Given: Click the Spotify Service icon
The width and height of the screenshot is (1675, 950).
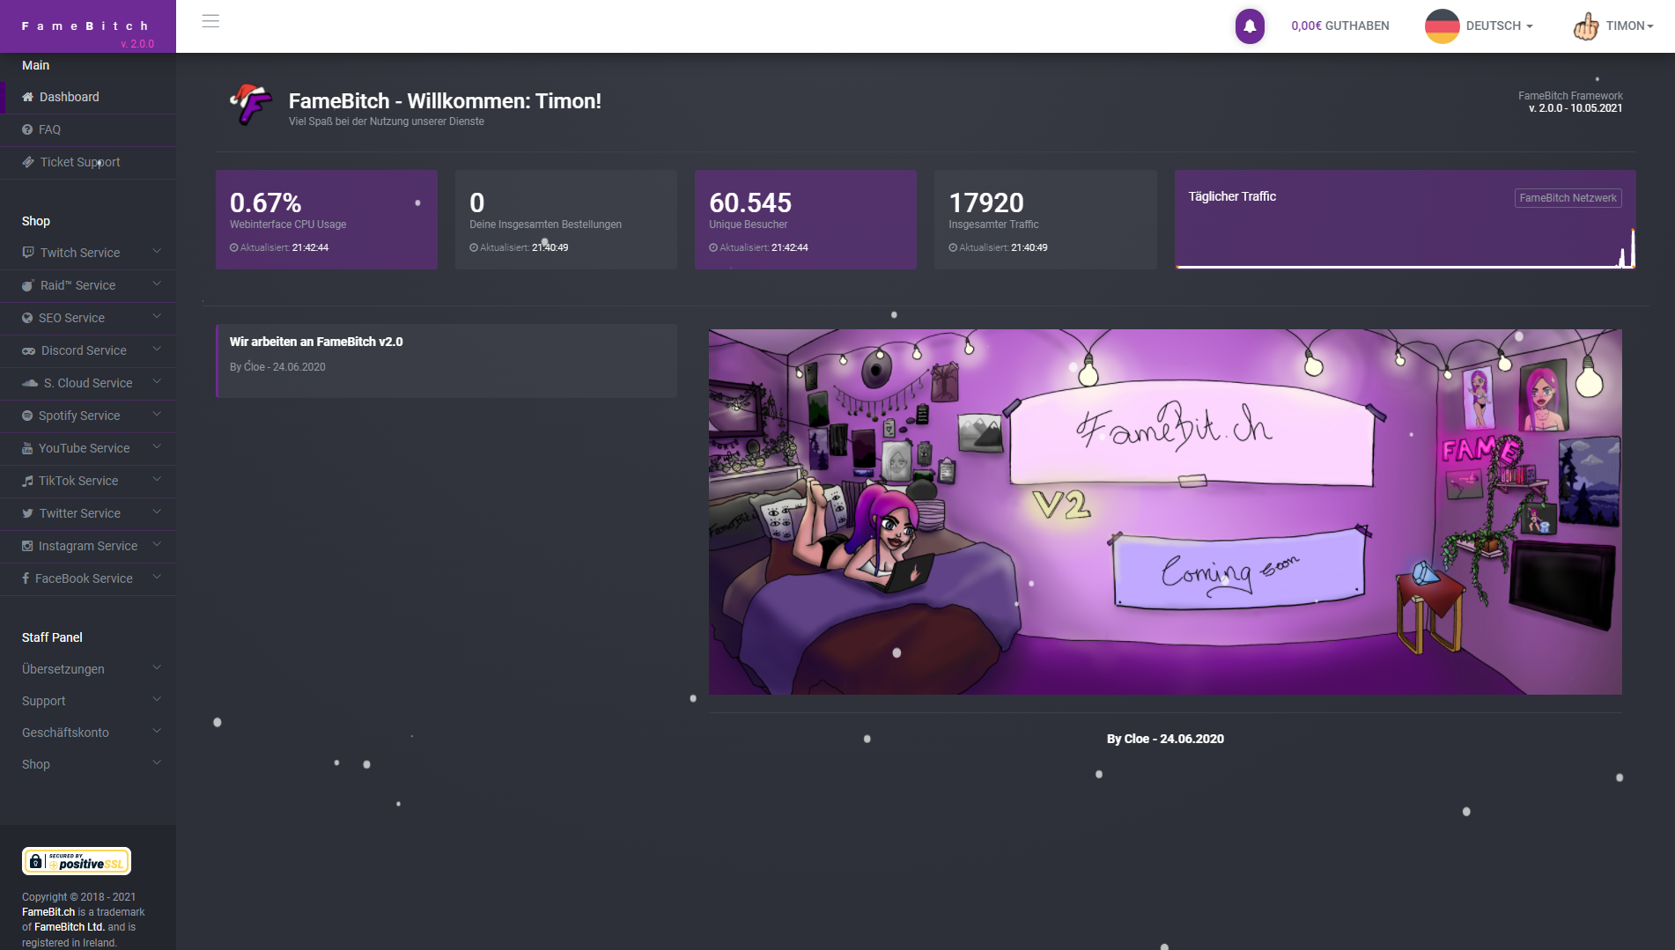Looking at the screenshot, I should (x=27, y=416).
